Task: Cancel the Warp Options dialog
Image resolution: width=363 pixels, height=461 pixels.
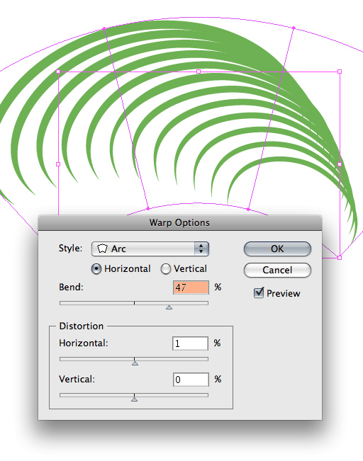Action: tap(277, 270)
